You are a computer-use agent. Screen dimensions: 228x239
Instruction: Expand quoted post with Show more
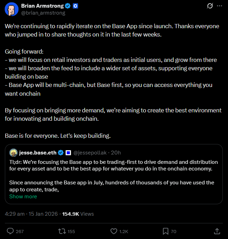tap(23, 196)
